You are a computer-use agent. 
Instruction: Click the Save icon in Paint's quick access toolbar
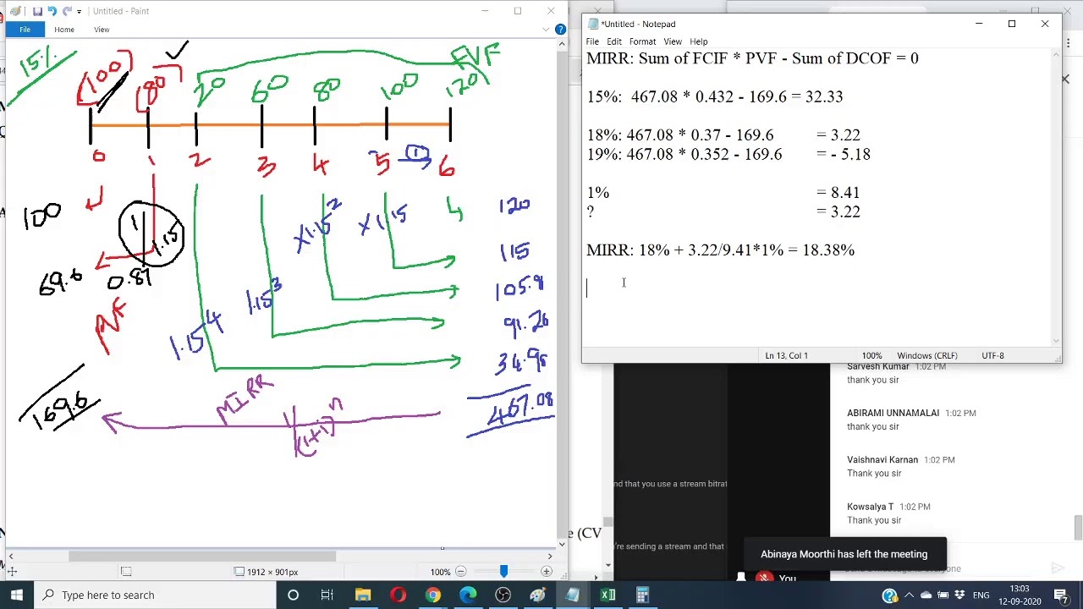pyautogui.click(x=37, y=11)
